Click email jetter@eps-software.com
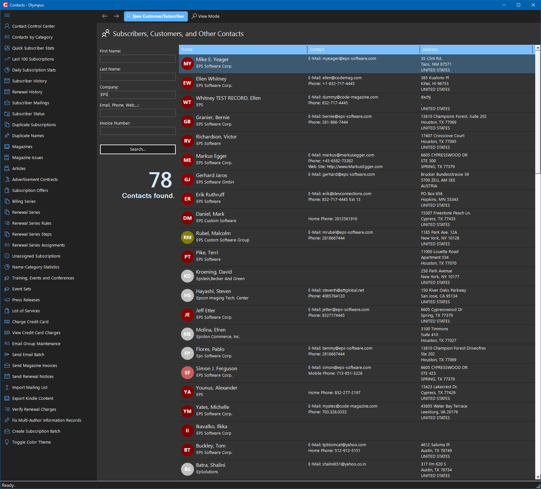The width and height of the screenshot is (541, 489). [x=346, y=310]
